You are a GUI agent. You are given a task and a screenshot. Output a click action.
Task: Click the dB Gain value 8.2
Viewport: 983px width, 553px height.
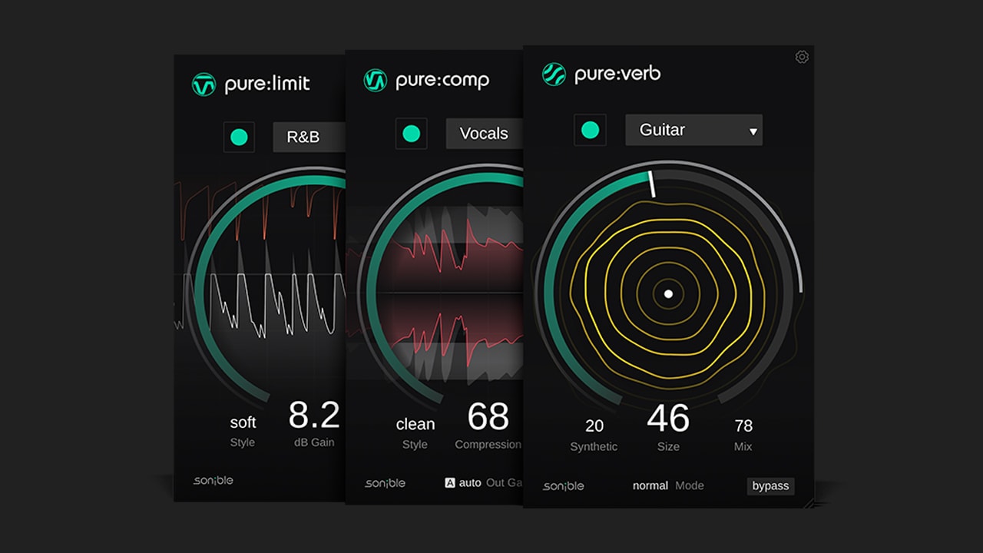point(314,416)
